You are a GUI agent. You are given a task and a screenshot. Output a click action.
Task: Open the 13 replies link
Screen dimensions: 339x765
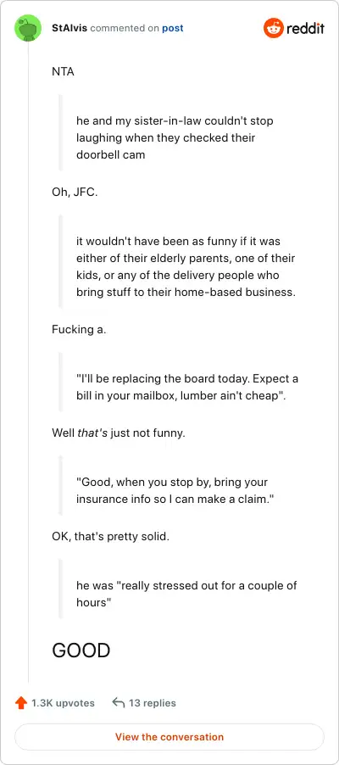pyautogui.click(x=153, y=703)
